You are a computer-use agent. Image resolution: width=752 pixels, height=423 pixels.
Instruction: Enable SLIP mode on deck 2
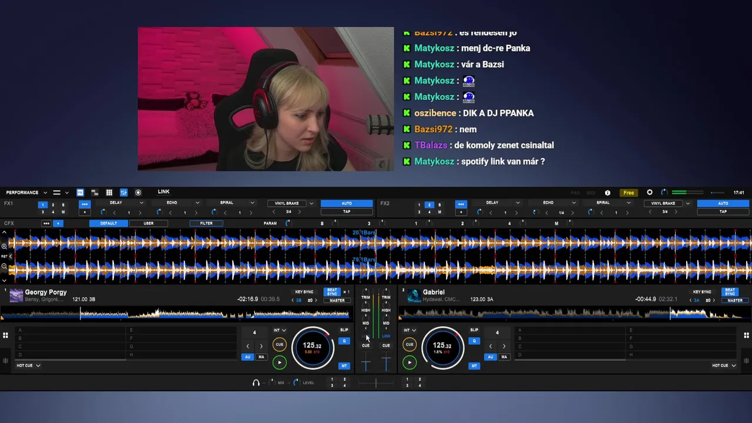pyautogui.click(x=474, y=330)
